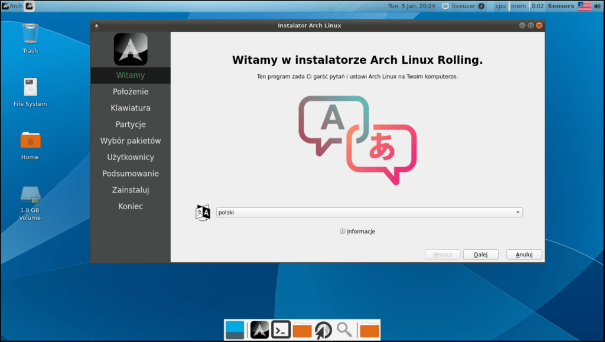Click the 'Instalator Arch Linux' window title
605x342 pixels.
coord(310,25)
